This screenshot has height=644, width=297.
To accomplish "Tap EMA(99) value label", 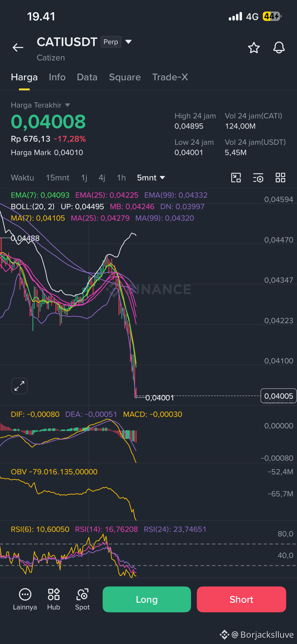I will click(x=176, y=195).
